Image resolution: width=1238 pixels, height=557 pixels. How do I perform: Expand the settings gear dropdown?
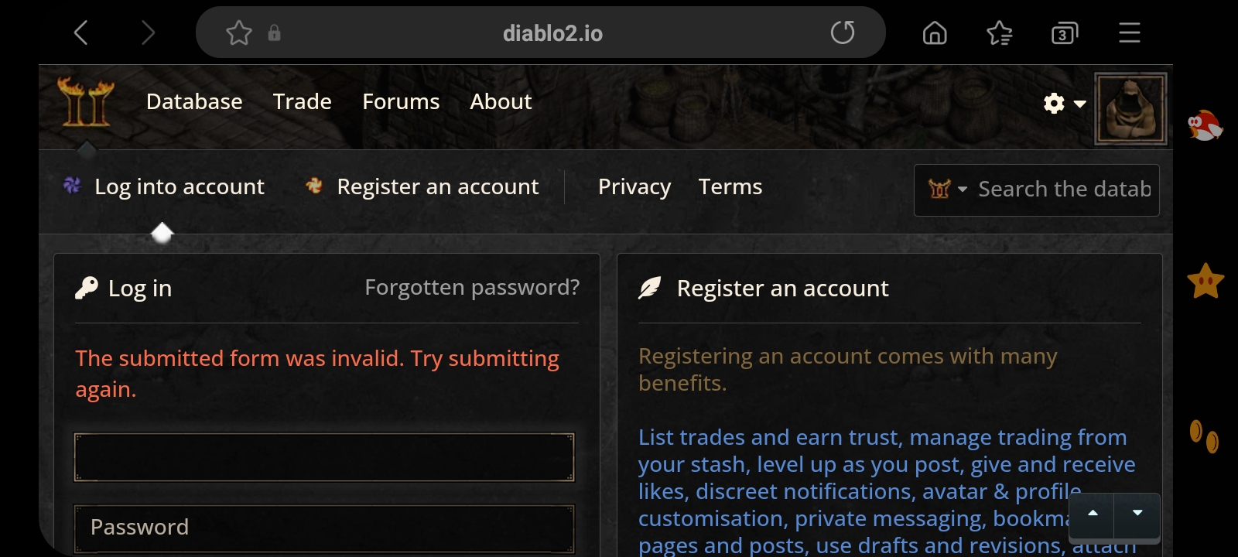click(1065, 104)
